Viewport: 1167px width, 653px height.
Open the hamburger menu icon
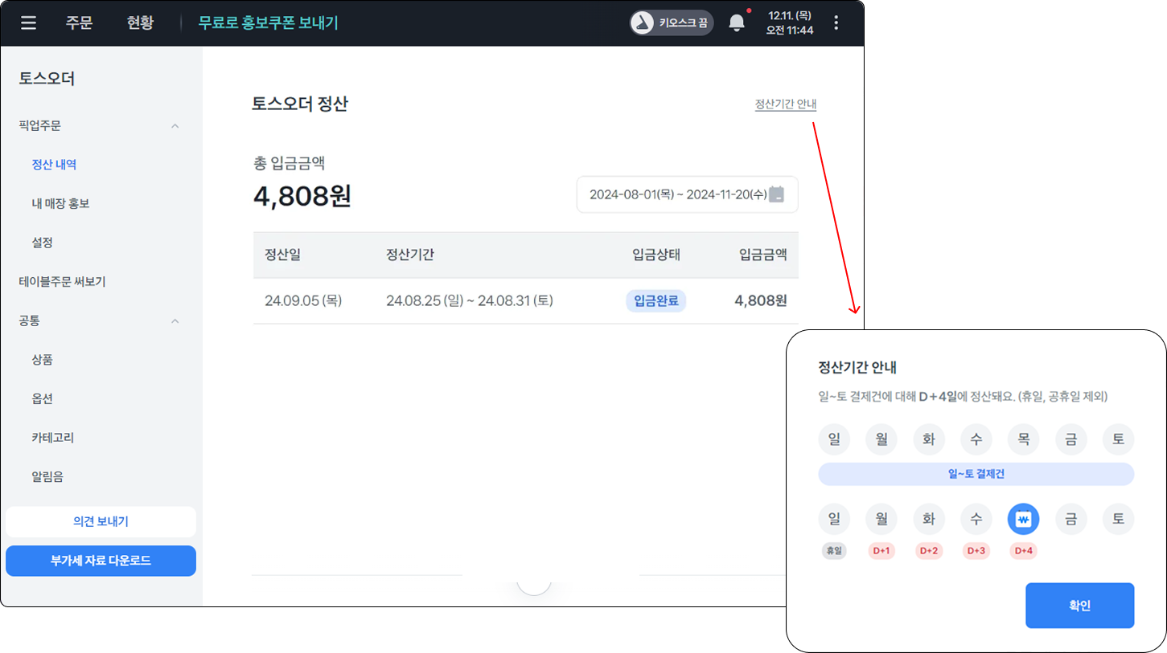pos(28,22)
